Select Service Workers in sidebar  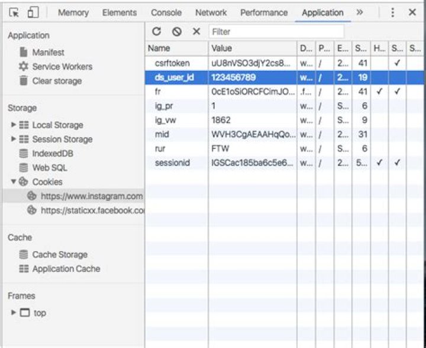tap(62, 66)
